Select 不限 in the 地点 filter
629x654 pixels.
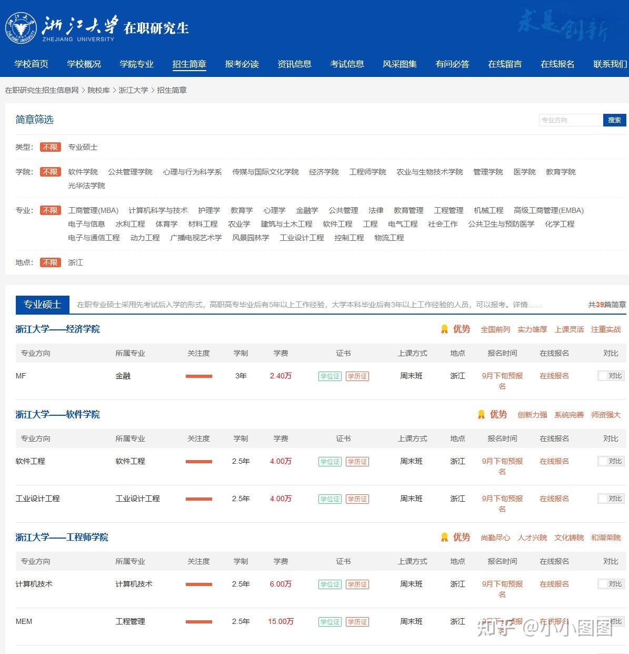click(51, 262)
